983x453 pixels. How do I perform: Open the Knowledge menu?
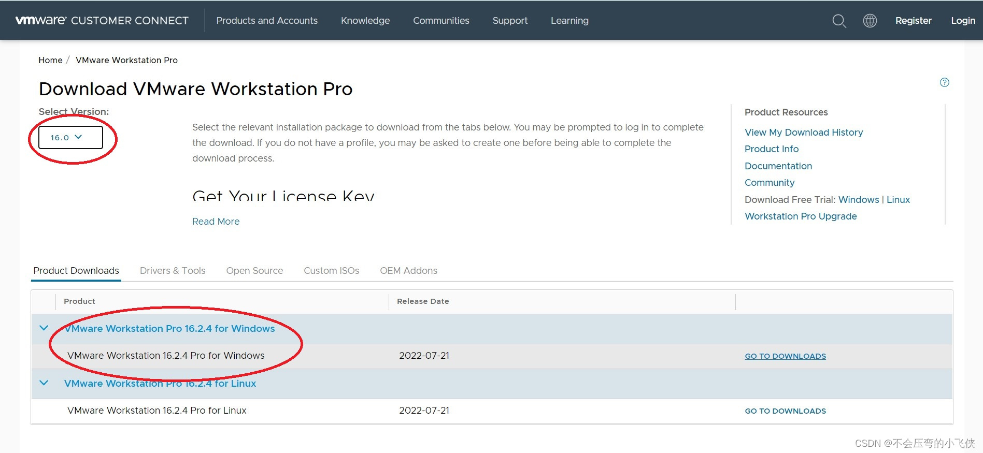tap(365, 21)
